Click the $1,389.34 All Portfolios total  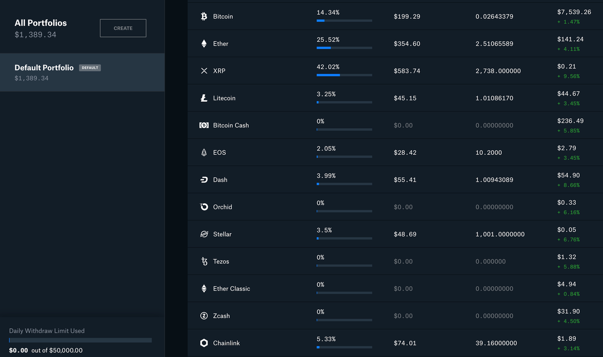(x=35, y=35)
